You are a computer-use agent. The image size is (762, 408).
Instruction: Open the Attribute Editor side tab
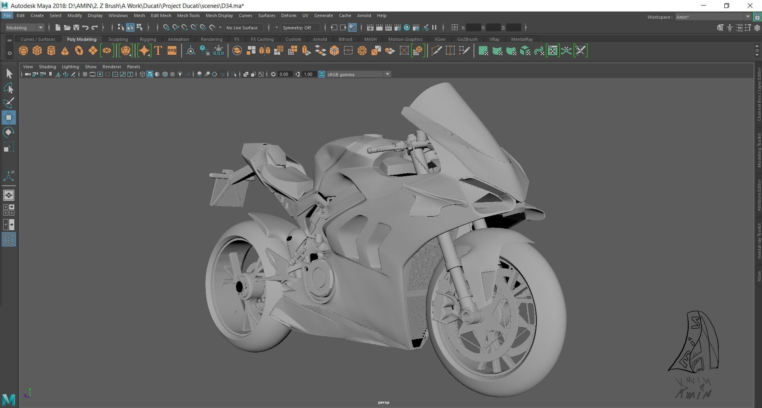tap(758, 195)
